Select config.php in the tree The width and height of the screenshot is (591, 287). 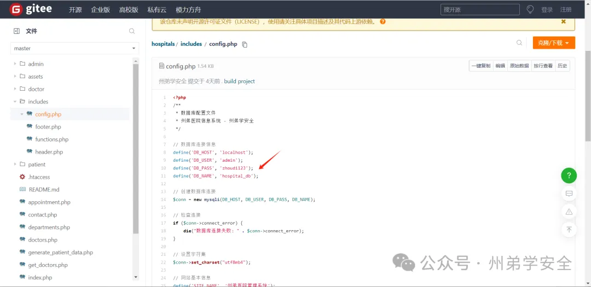(x=48, y=114)
